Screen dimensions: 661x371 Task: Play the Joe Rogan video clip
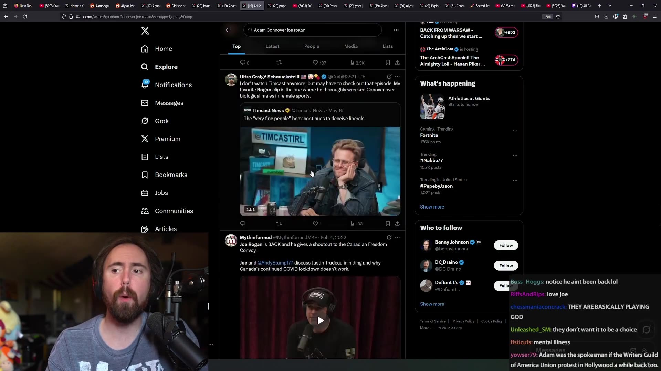(x=320, y=320)
